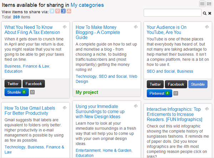The width and height of the screenshot is (214, 158).
Task: Open Technology category on Gmail Labels card
Action: click(x=15, y=147)
